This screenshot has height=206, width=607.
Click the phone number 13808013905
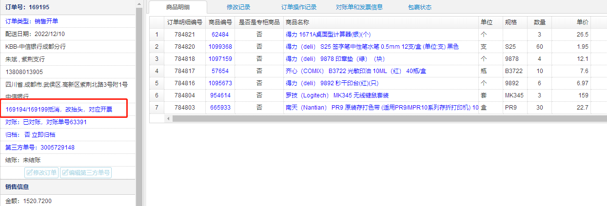point(24,72)
